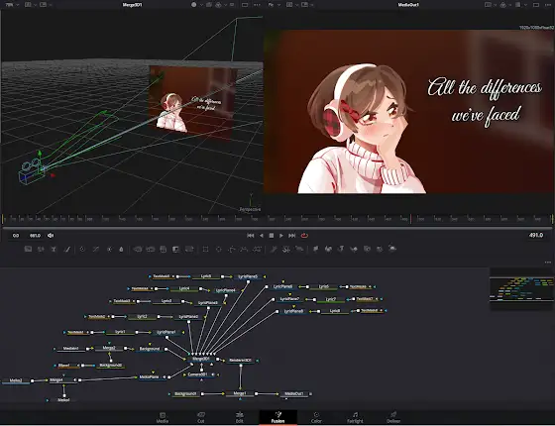
Task: Add a pEmitter particle node from the toolbar
Action: pos(274,249)
